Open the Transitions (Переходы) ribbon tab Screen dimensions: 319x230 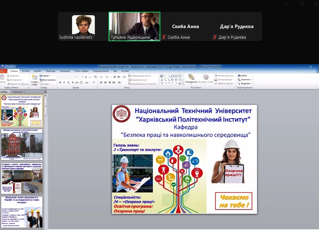pyautogui.click(x=50, y=71)
